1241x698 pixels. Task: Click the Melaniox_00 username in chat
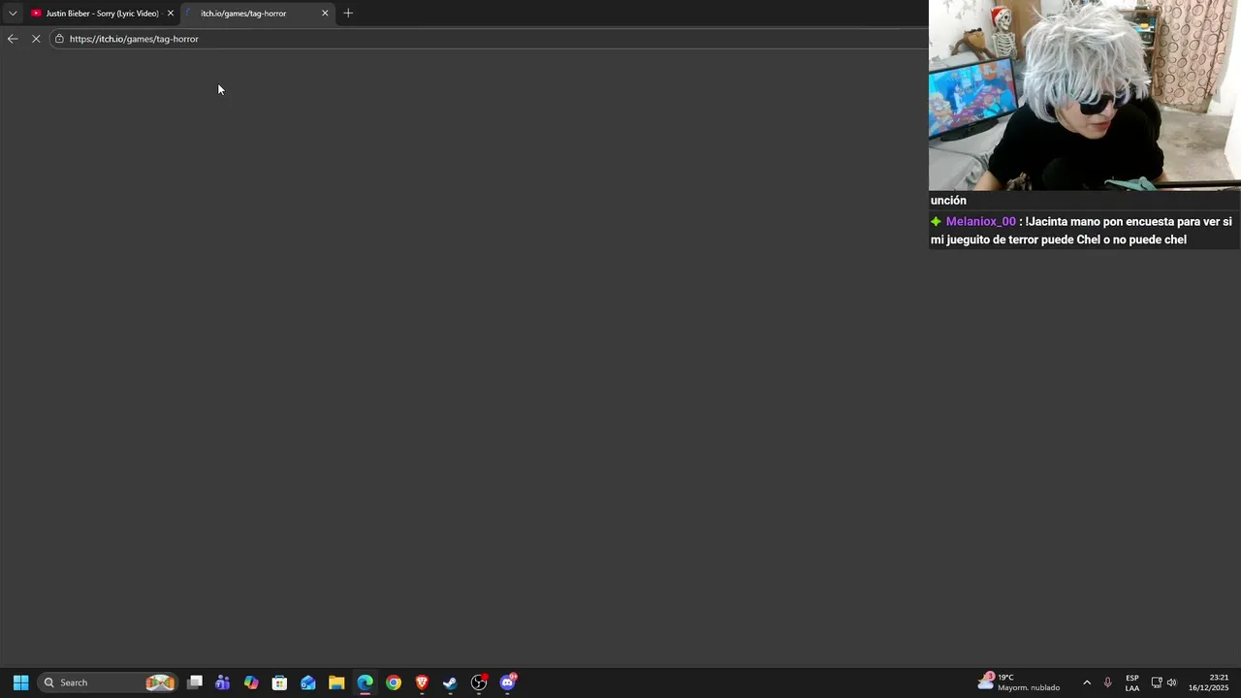click(981, 222)
